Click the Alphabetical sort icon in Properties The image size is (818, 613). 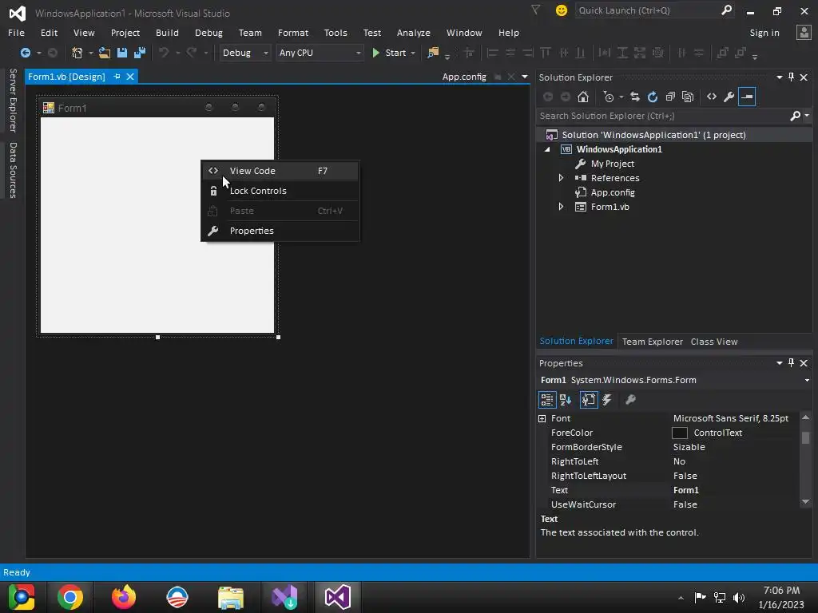tap(566, 400)
